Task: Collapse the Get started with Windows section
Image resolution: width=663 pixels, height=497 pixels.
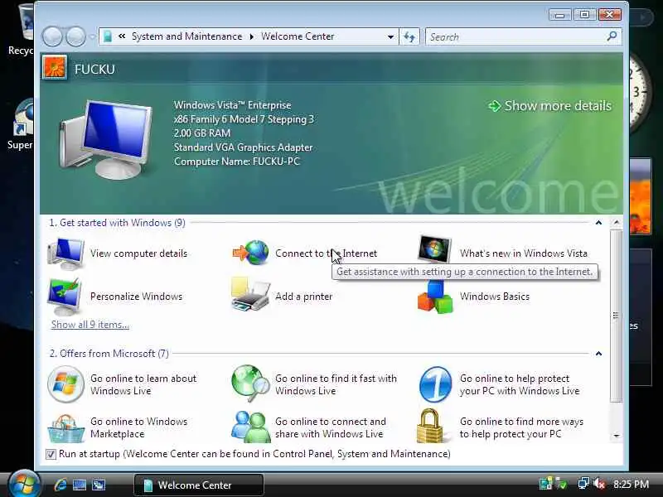Action: click(598, 223)
